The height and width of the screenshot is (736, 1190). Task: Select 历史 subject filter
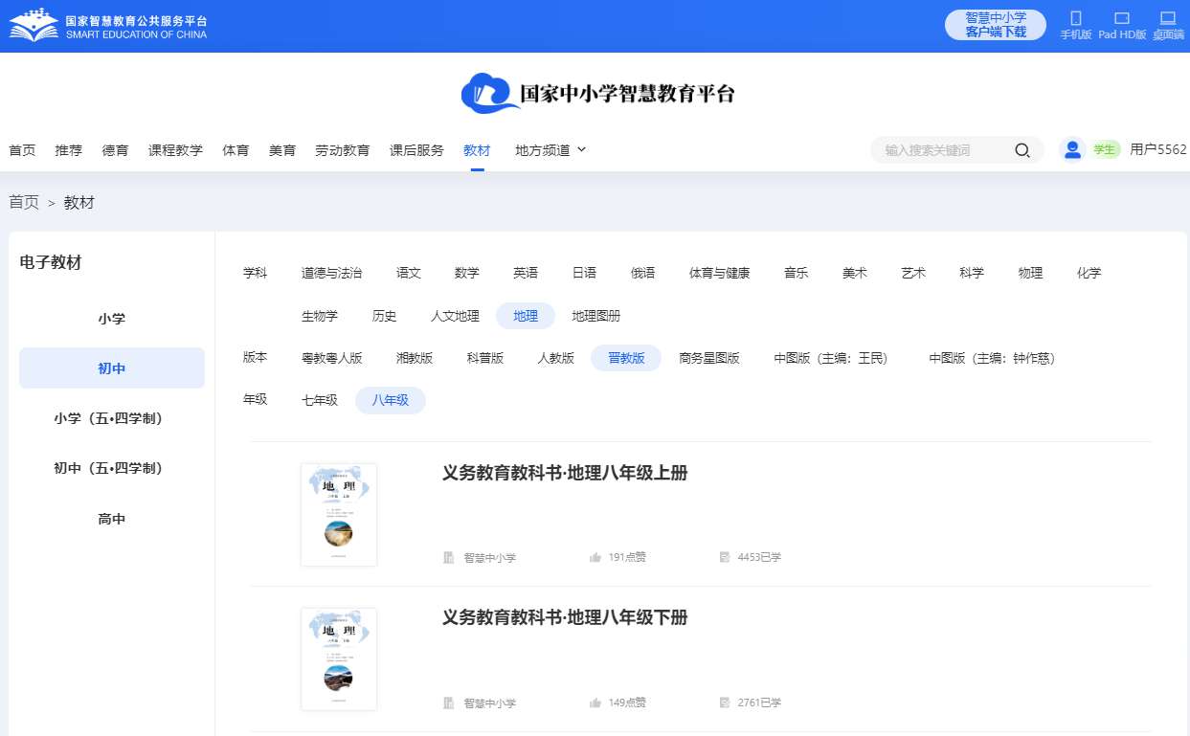pos(384,316)
